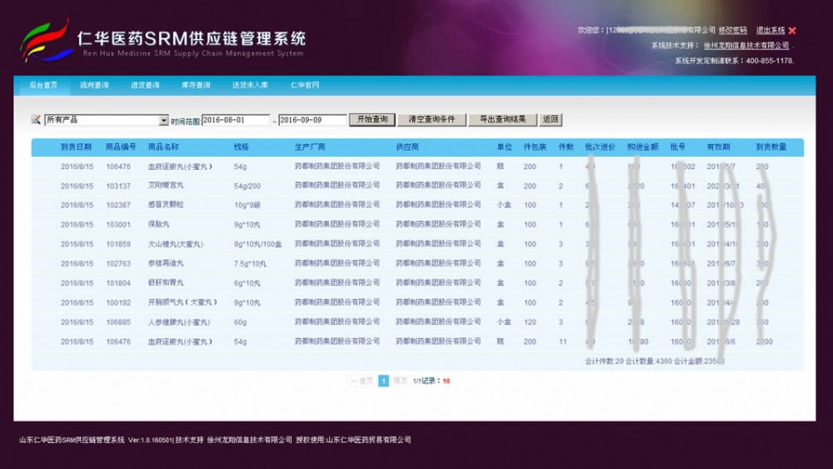The height and width of the screenshot is (469, 833).
Task: Click the edit icon beside product dropdown
Action: [x=36, y=120]
